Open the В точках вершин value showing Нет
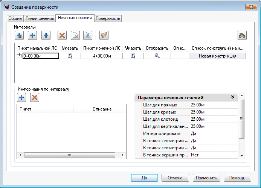 click(214, 155)
